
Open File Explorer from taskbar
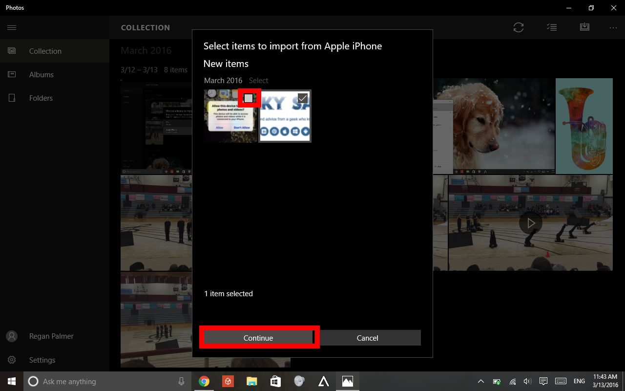click(251, 381)
